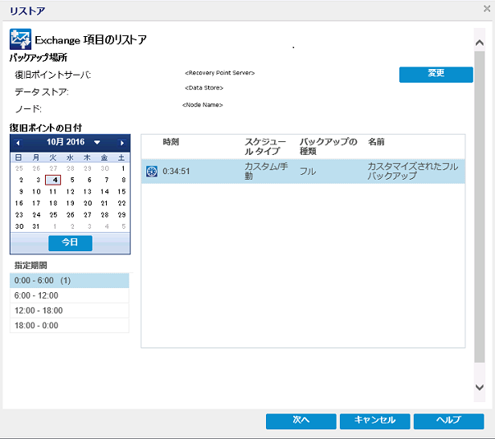The width and height of the screenshot is (495, 439).
Task: Click the grayed November 1 date
Action: [55, 226]
